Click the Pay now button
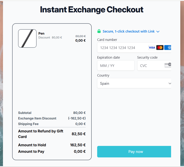Screen dimensions: 184x167 point(134,152)
